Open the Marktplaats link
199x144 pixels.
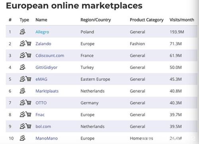pos(47,91)
